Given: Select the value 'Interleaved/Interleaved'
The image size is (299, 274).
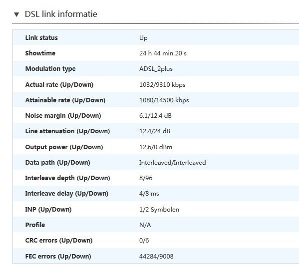Looking at the screenshot, I should 172,163.
